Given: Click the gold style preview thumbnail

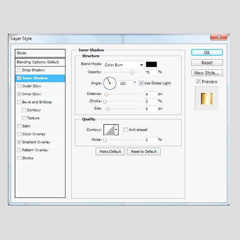Looking at the screenshot, I should point(207,98).
